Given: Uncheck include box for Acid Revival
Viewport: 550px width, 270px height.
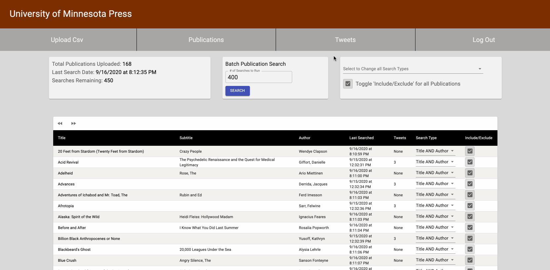Looking at the screenshot, I should coord(470,162).
